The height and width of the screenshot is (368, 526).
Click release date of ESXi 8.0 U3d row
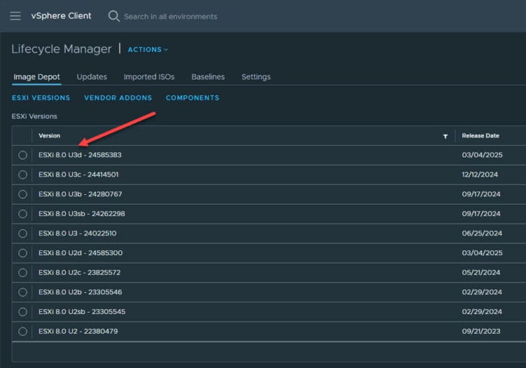point(482,155)
